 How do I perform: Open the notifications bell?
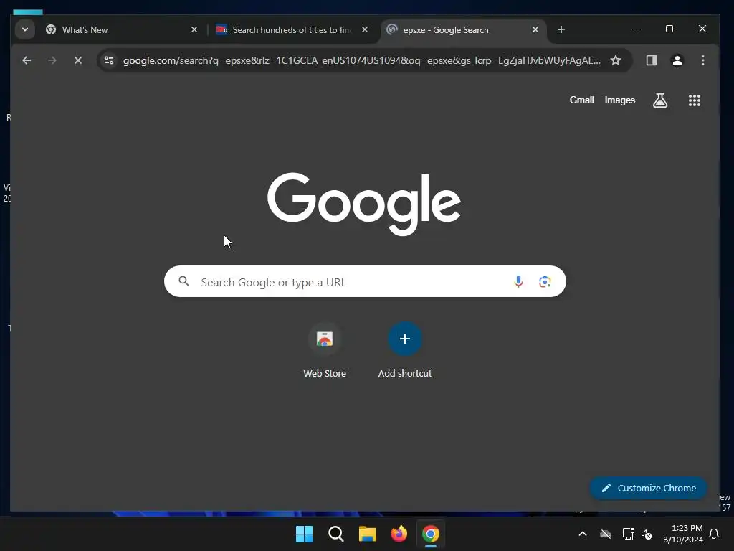click(715, 534)
